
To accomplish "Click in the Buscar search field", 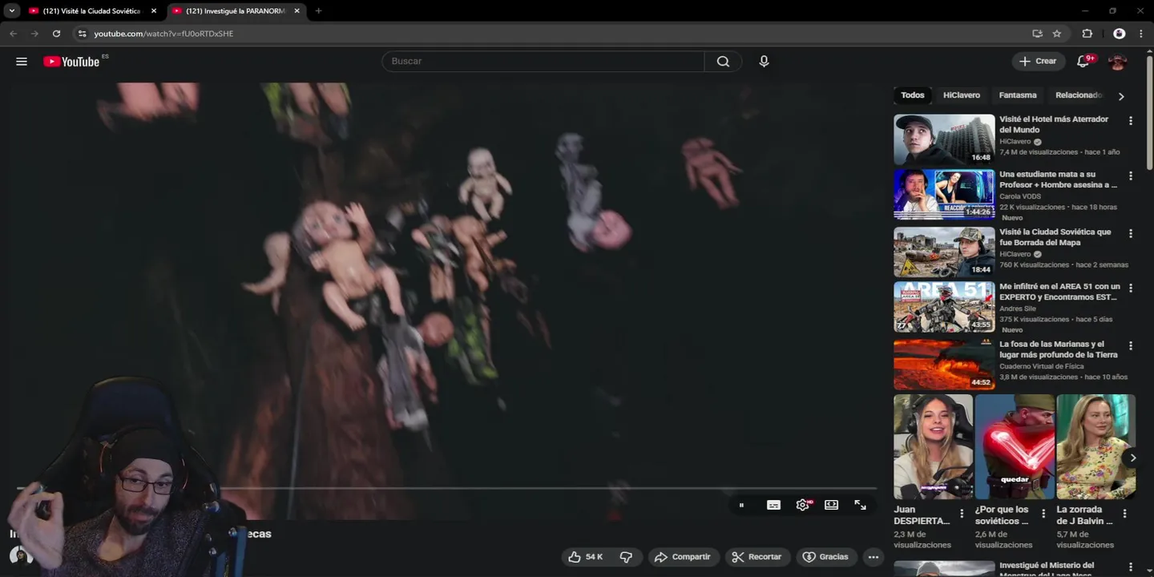I will [543, 62].
